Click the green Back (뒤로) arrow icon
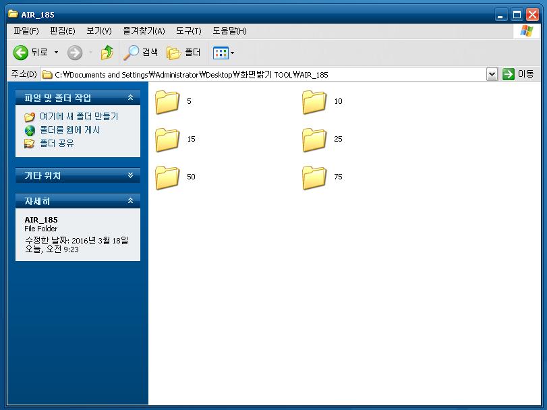 21,53
